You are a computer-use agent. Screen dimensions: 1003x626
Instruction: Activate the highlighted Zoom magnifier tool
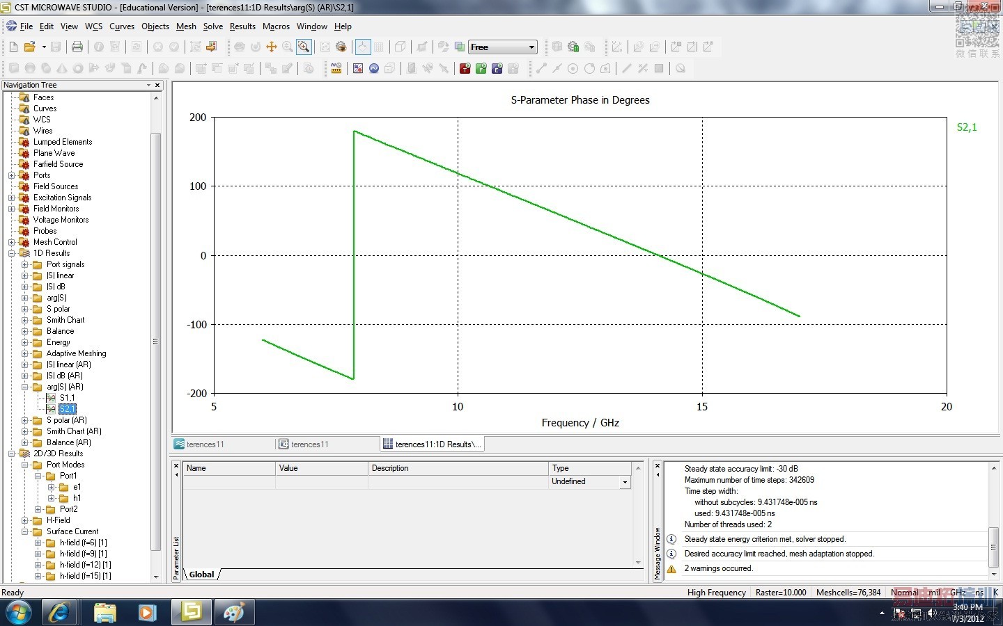pyautogui.click(x=304, y=47)
